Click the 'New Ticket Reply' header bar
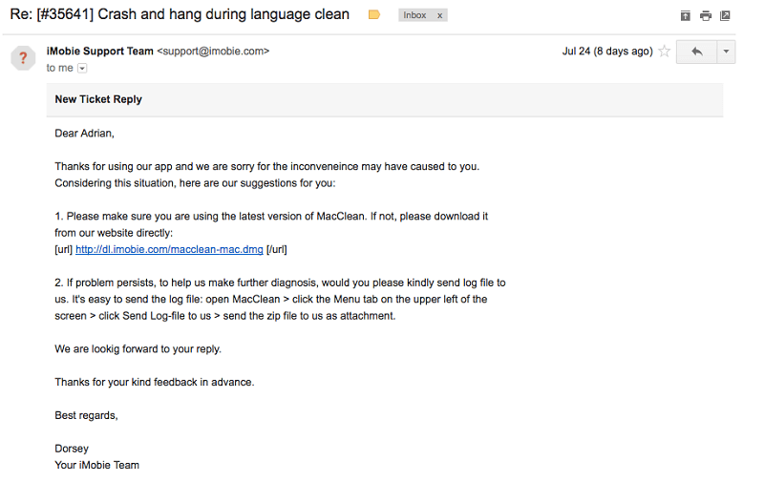 coord(385,100)
